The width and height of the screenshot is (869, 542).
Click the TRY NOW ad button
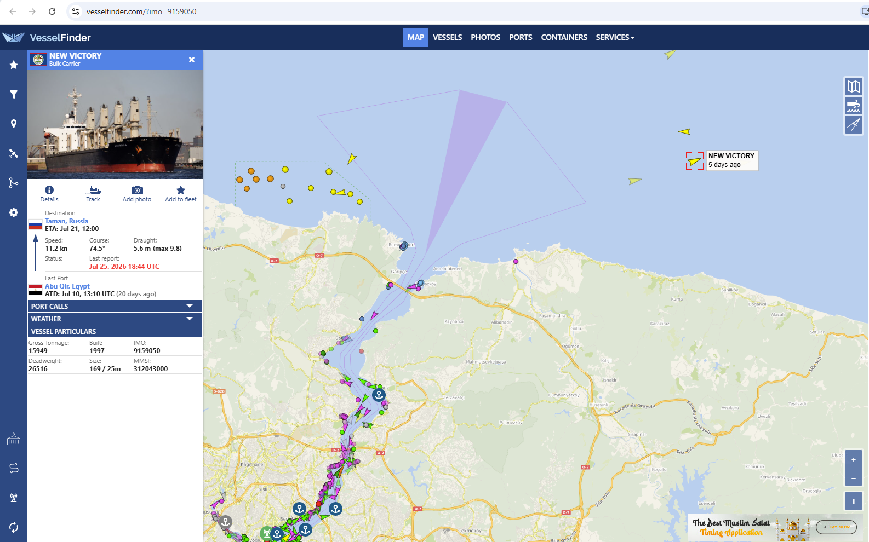836,527
